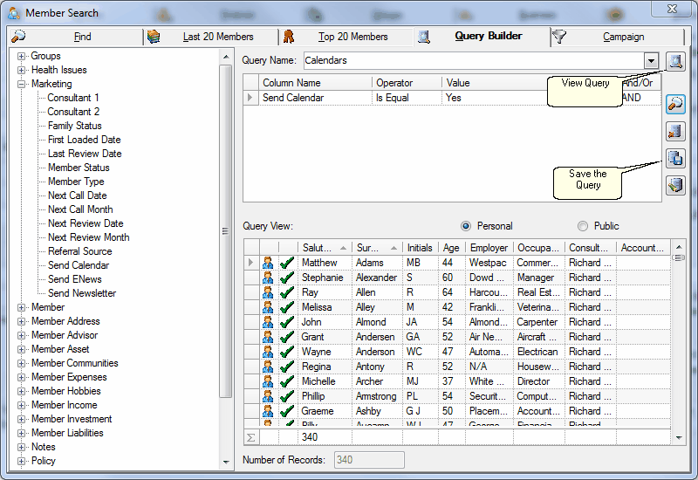The width and height of the screenshot is (698, 480).
Task: Click the Age column header
Action: tap(451, 248)
